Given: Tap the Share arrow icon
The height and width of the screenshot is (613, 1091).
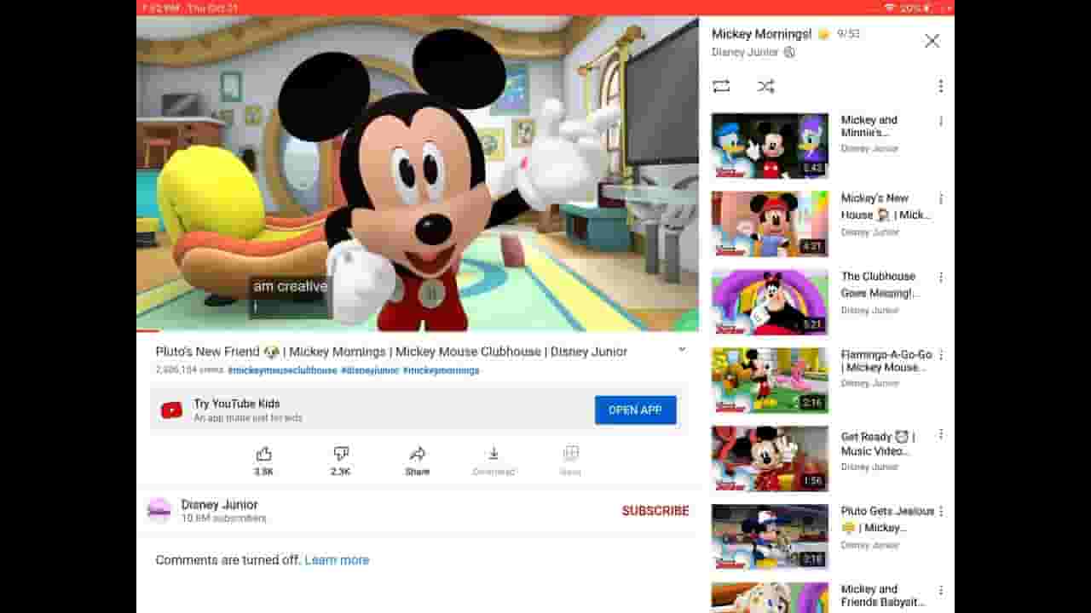Looking at the screenshot, I should pyautogui.click(x=418, y=454).
